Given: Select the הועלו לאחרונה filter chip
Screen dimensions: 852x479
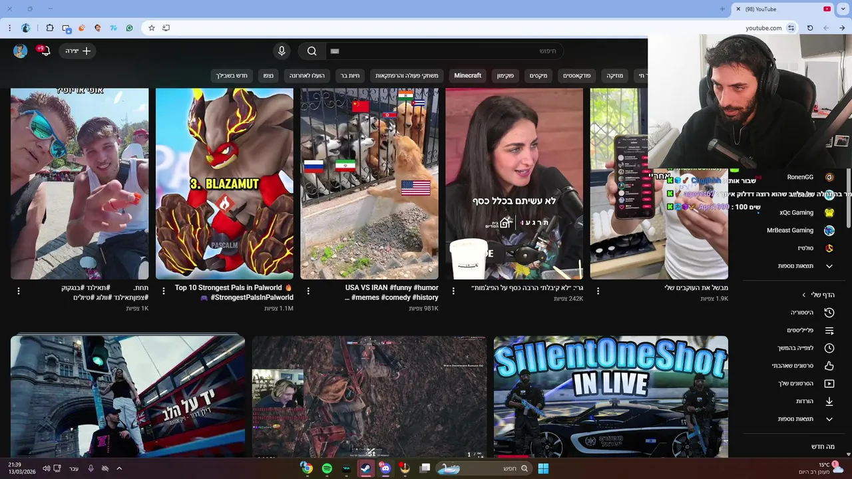Looking at the screenshot, I should point(307,75).
